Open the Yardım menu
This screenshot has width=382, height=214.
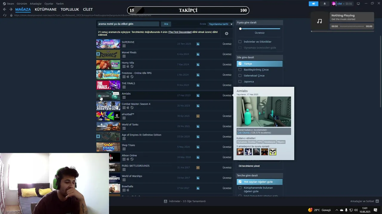pyautogui.click(x=60, y=4)
